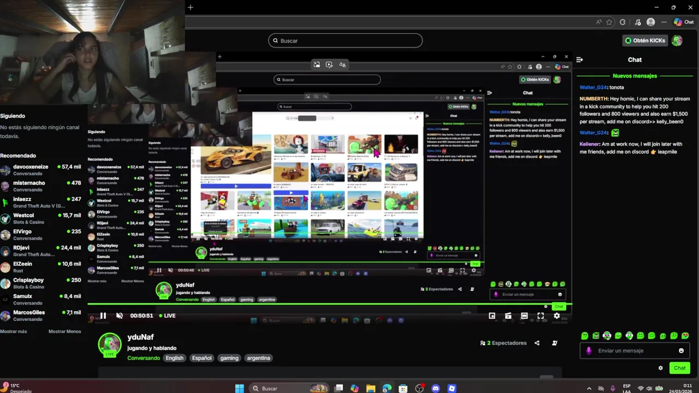Open emoji picker in message box
699x393 pixels.
pos(681,350)
